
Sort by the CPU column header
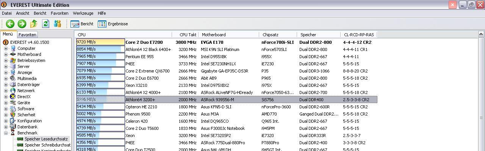pyautogui.click(x=123, y=35)
